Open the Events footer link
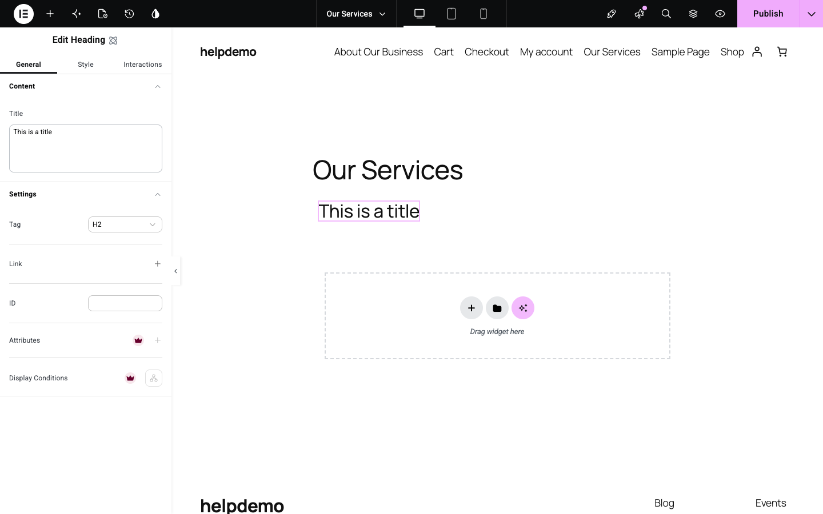Screen dimensions: 823x514 click(770, 503)
